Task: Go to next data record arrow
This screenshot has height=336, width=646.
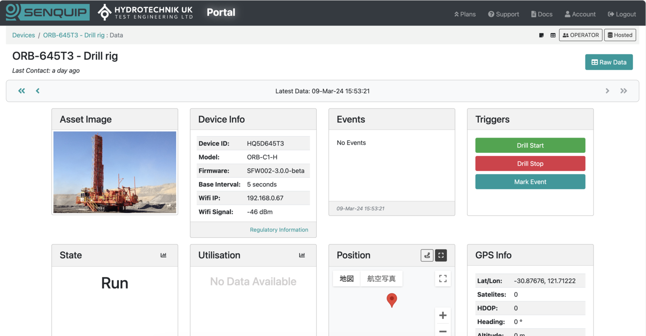Action: coord(607,91)
